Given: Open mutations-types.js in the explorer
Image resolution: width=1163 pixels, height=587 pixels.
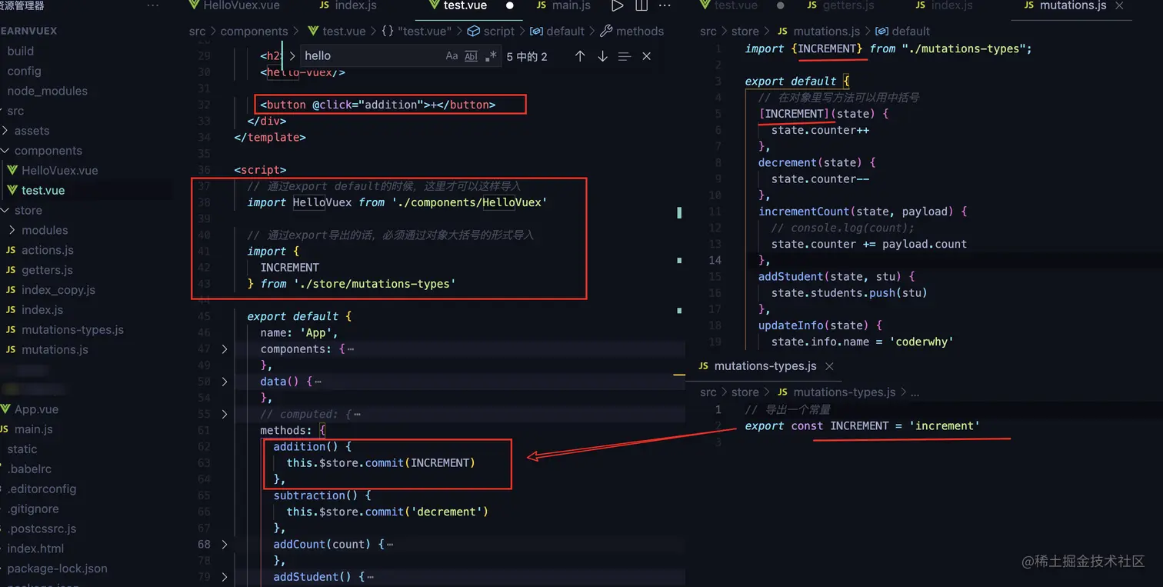Looking at the screenshot, I should tap(72, 330).
